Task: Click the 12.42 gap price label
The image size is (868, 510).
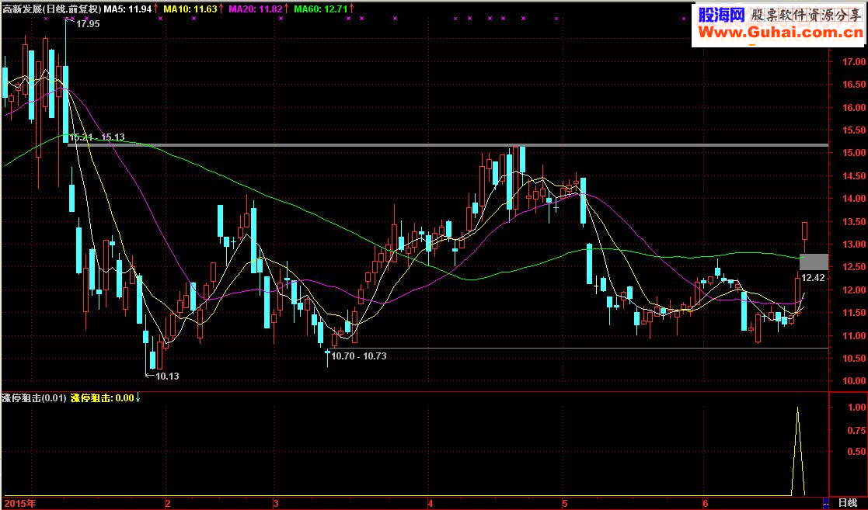Action: pos(813,278)
